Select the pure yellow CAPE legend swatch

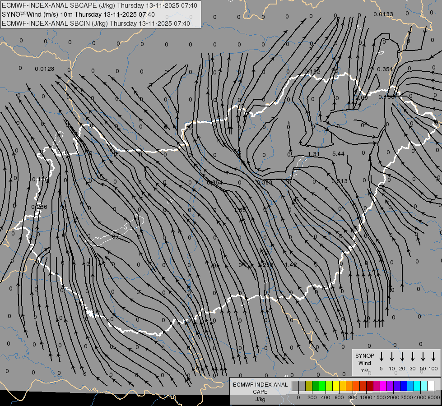[x=336, y=386]
